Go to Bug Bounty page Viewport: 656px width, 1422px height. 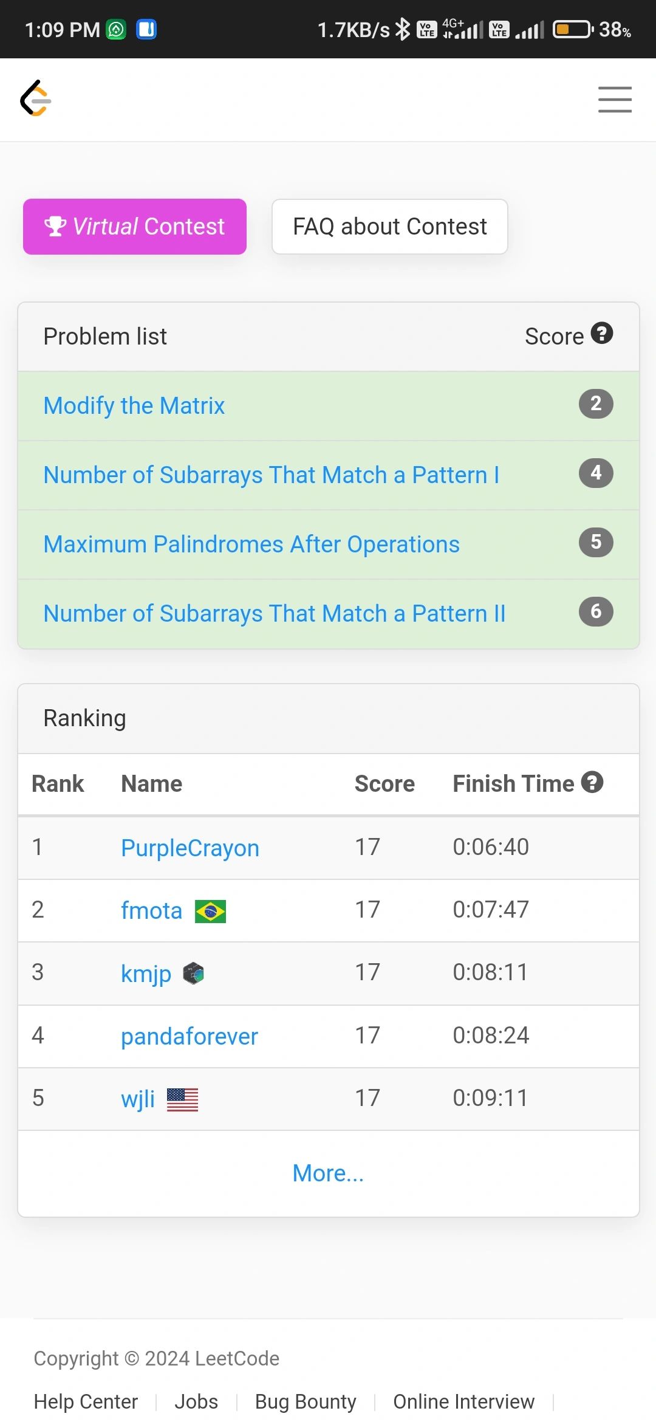coord(306,1401)
